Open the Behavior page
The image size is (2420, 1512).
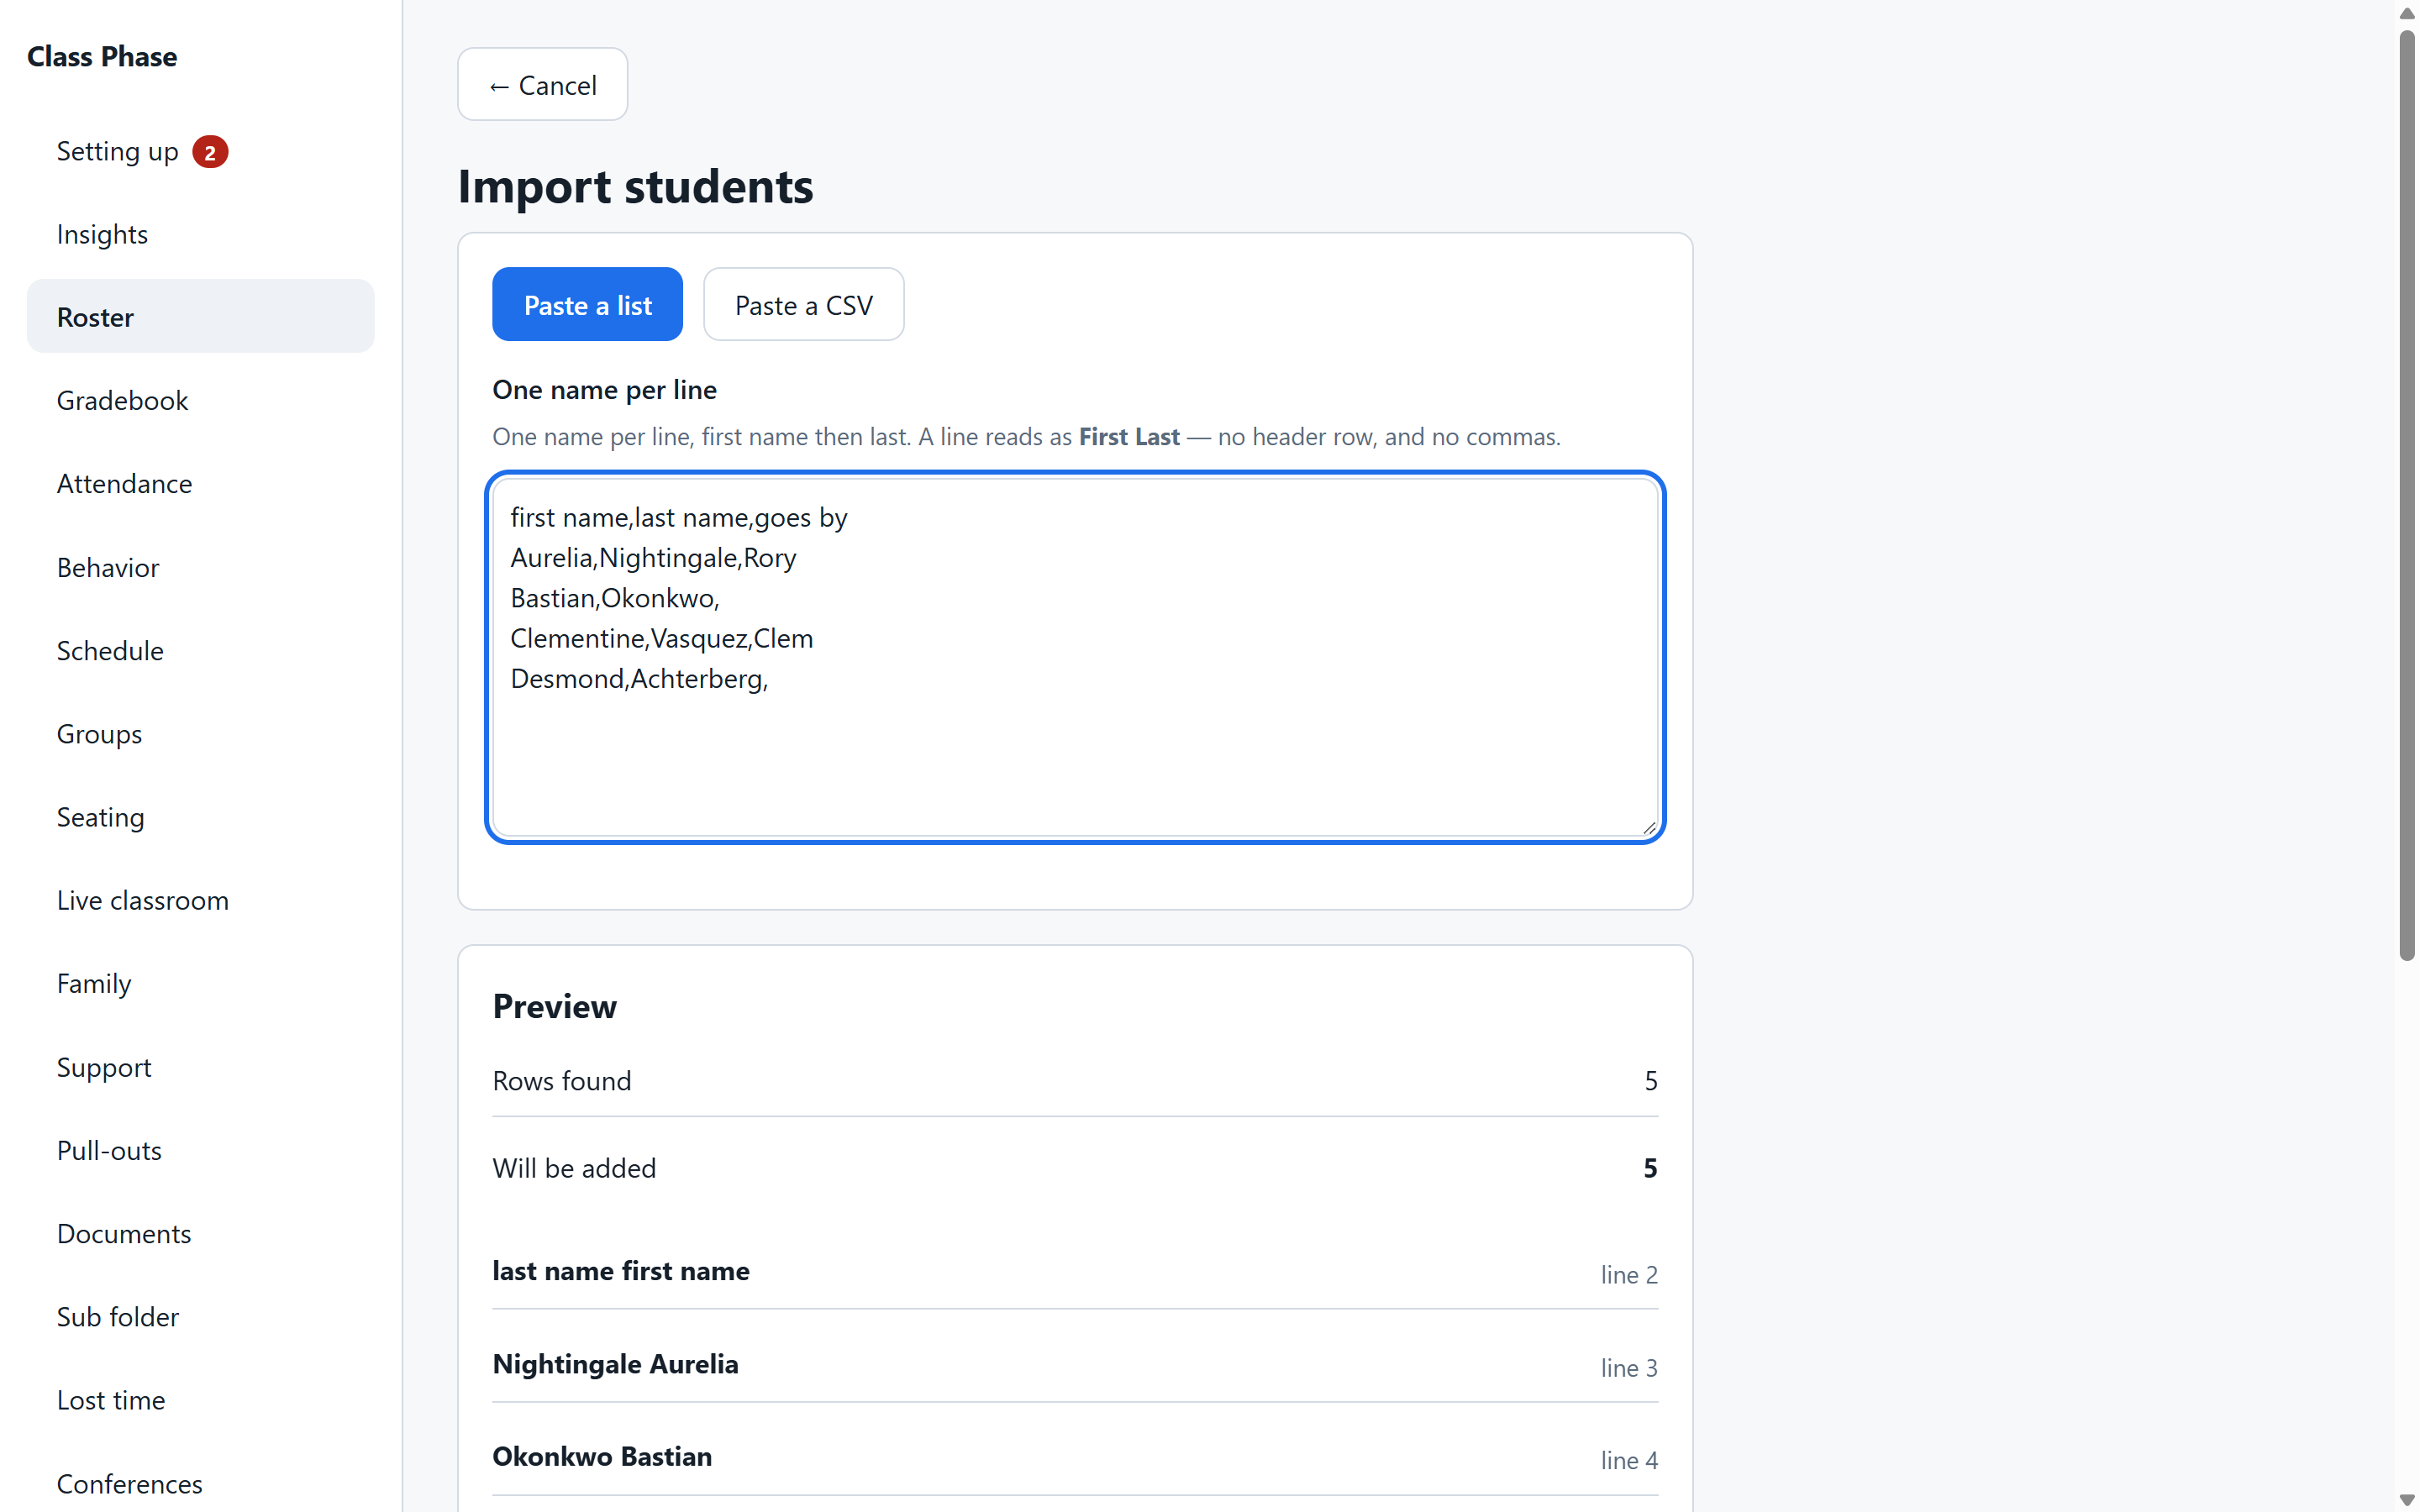200,567
